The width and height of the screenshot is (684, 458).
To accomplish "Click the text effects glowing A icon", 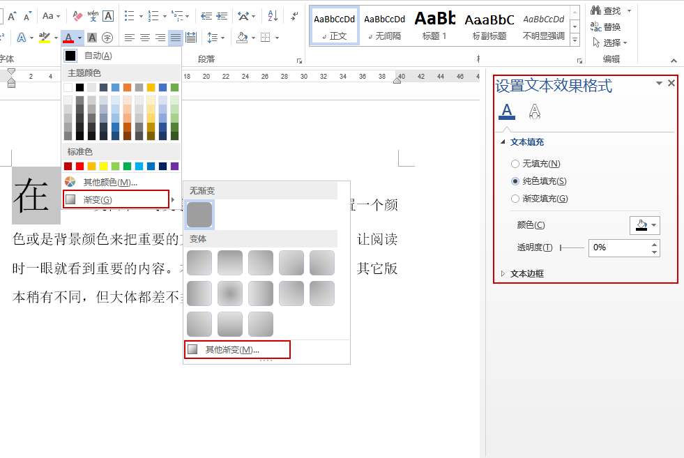I will pyautogui.click(x=22, y=38).
